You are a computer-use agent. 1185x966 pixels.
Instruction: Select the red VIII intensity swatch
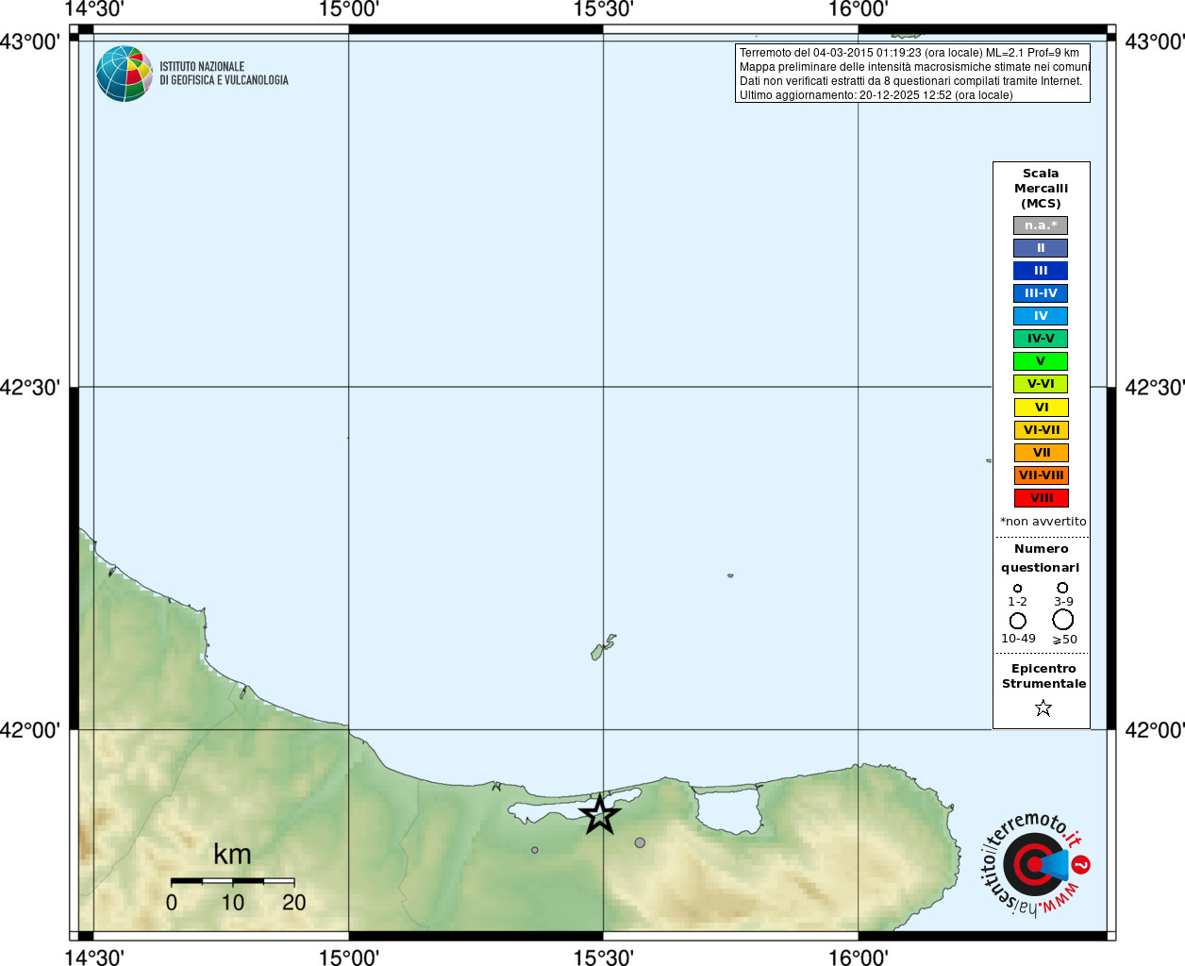pyautogui.click(x=1042, y=498)
